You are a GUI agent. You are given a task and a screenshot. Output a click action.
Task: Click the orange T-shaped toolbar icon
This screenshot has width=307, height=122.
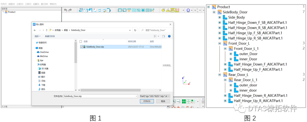(129, 10)
